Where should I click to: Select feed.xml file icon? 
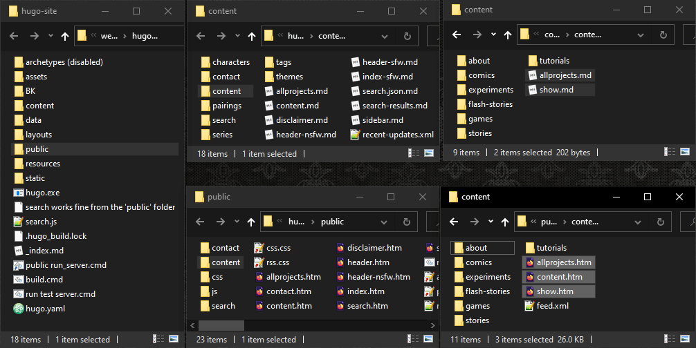530,306
